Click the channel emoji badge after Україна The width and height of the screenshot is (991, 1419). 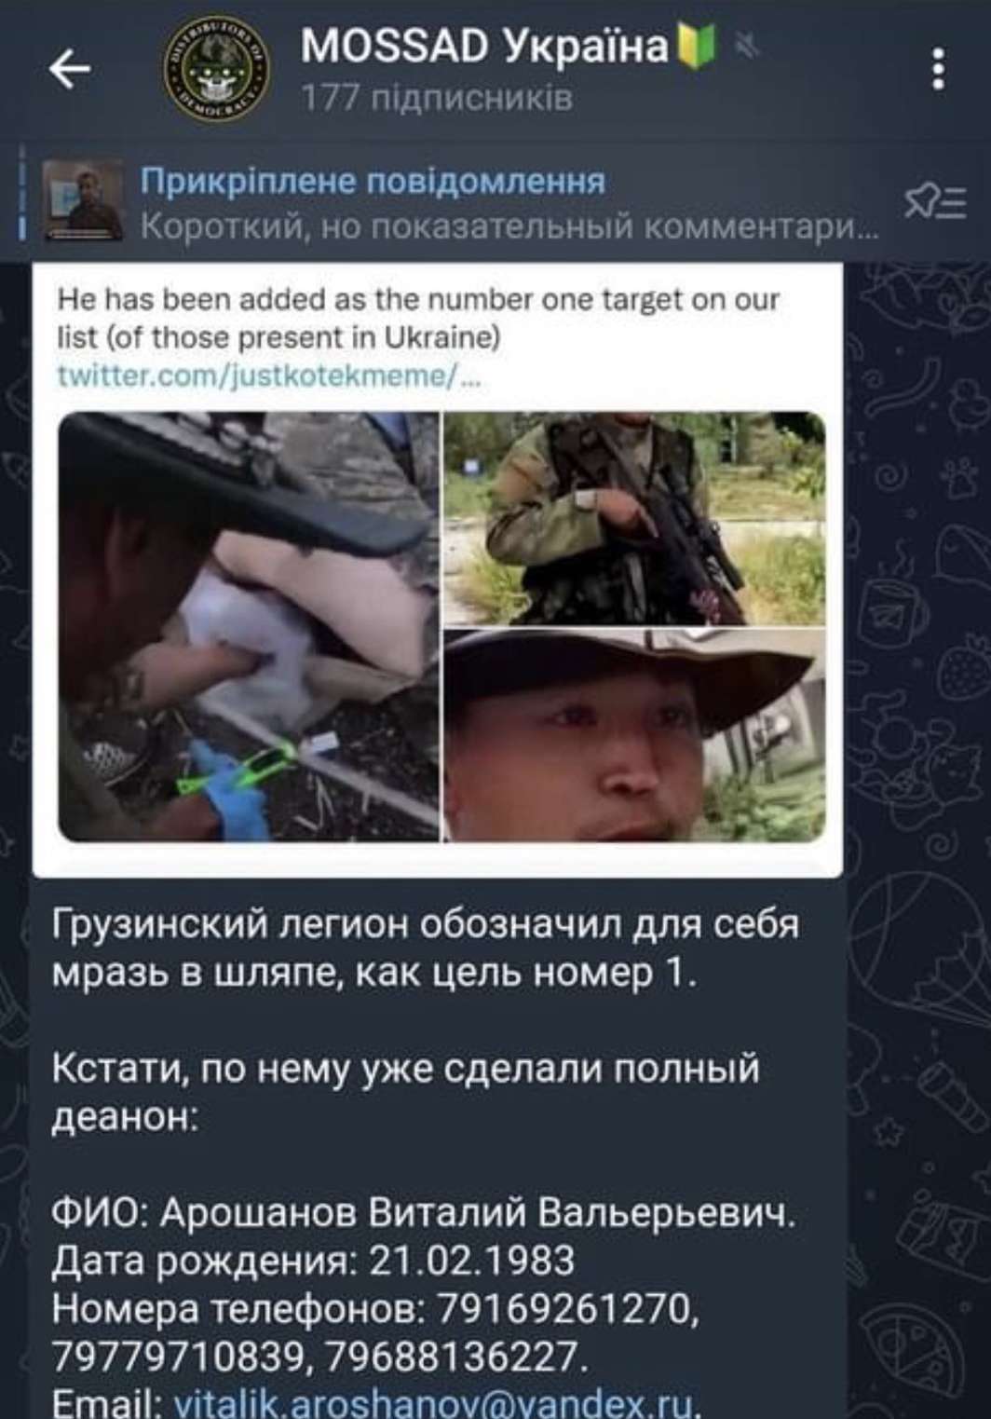click(x=697, y=46)
